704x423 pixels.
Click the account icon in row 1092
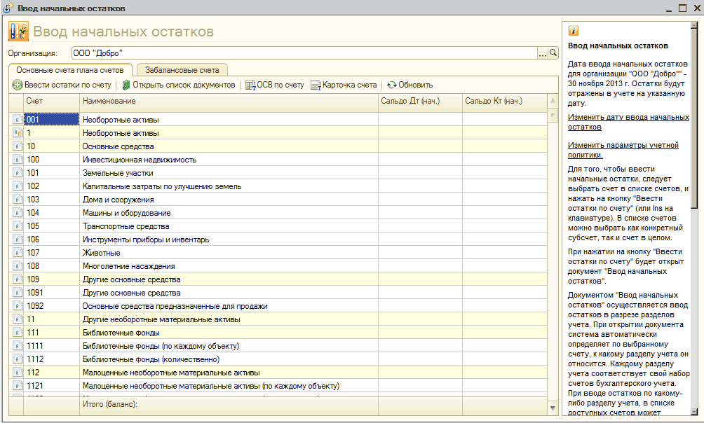coord(17,306)
